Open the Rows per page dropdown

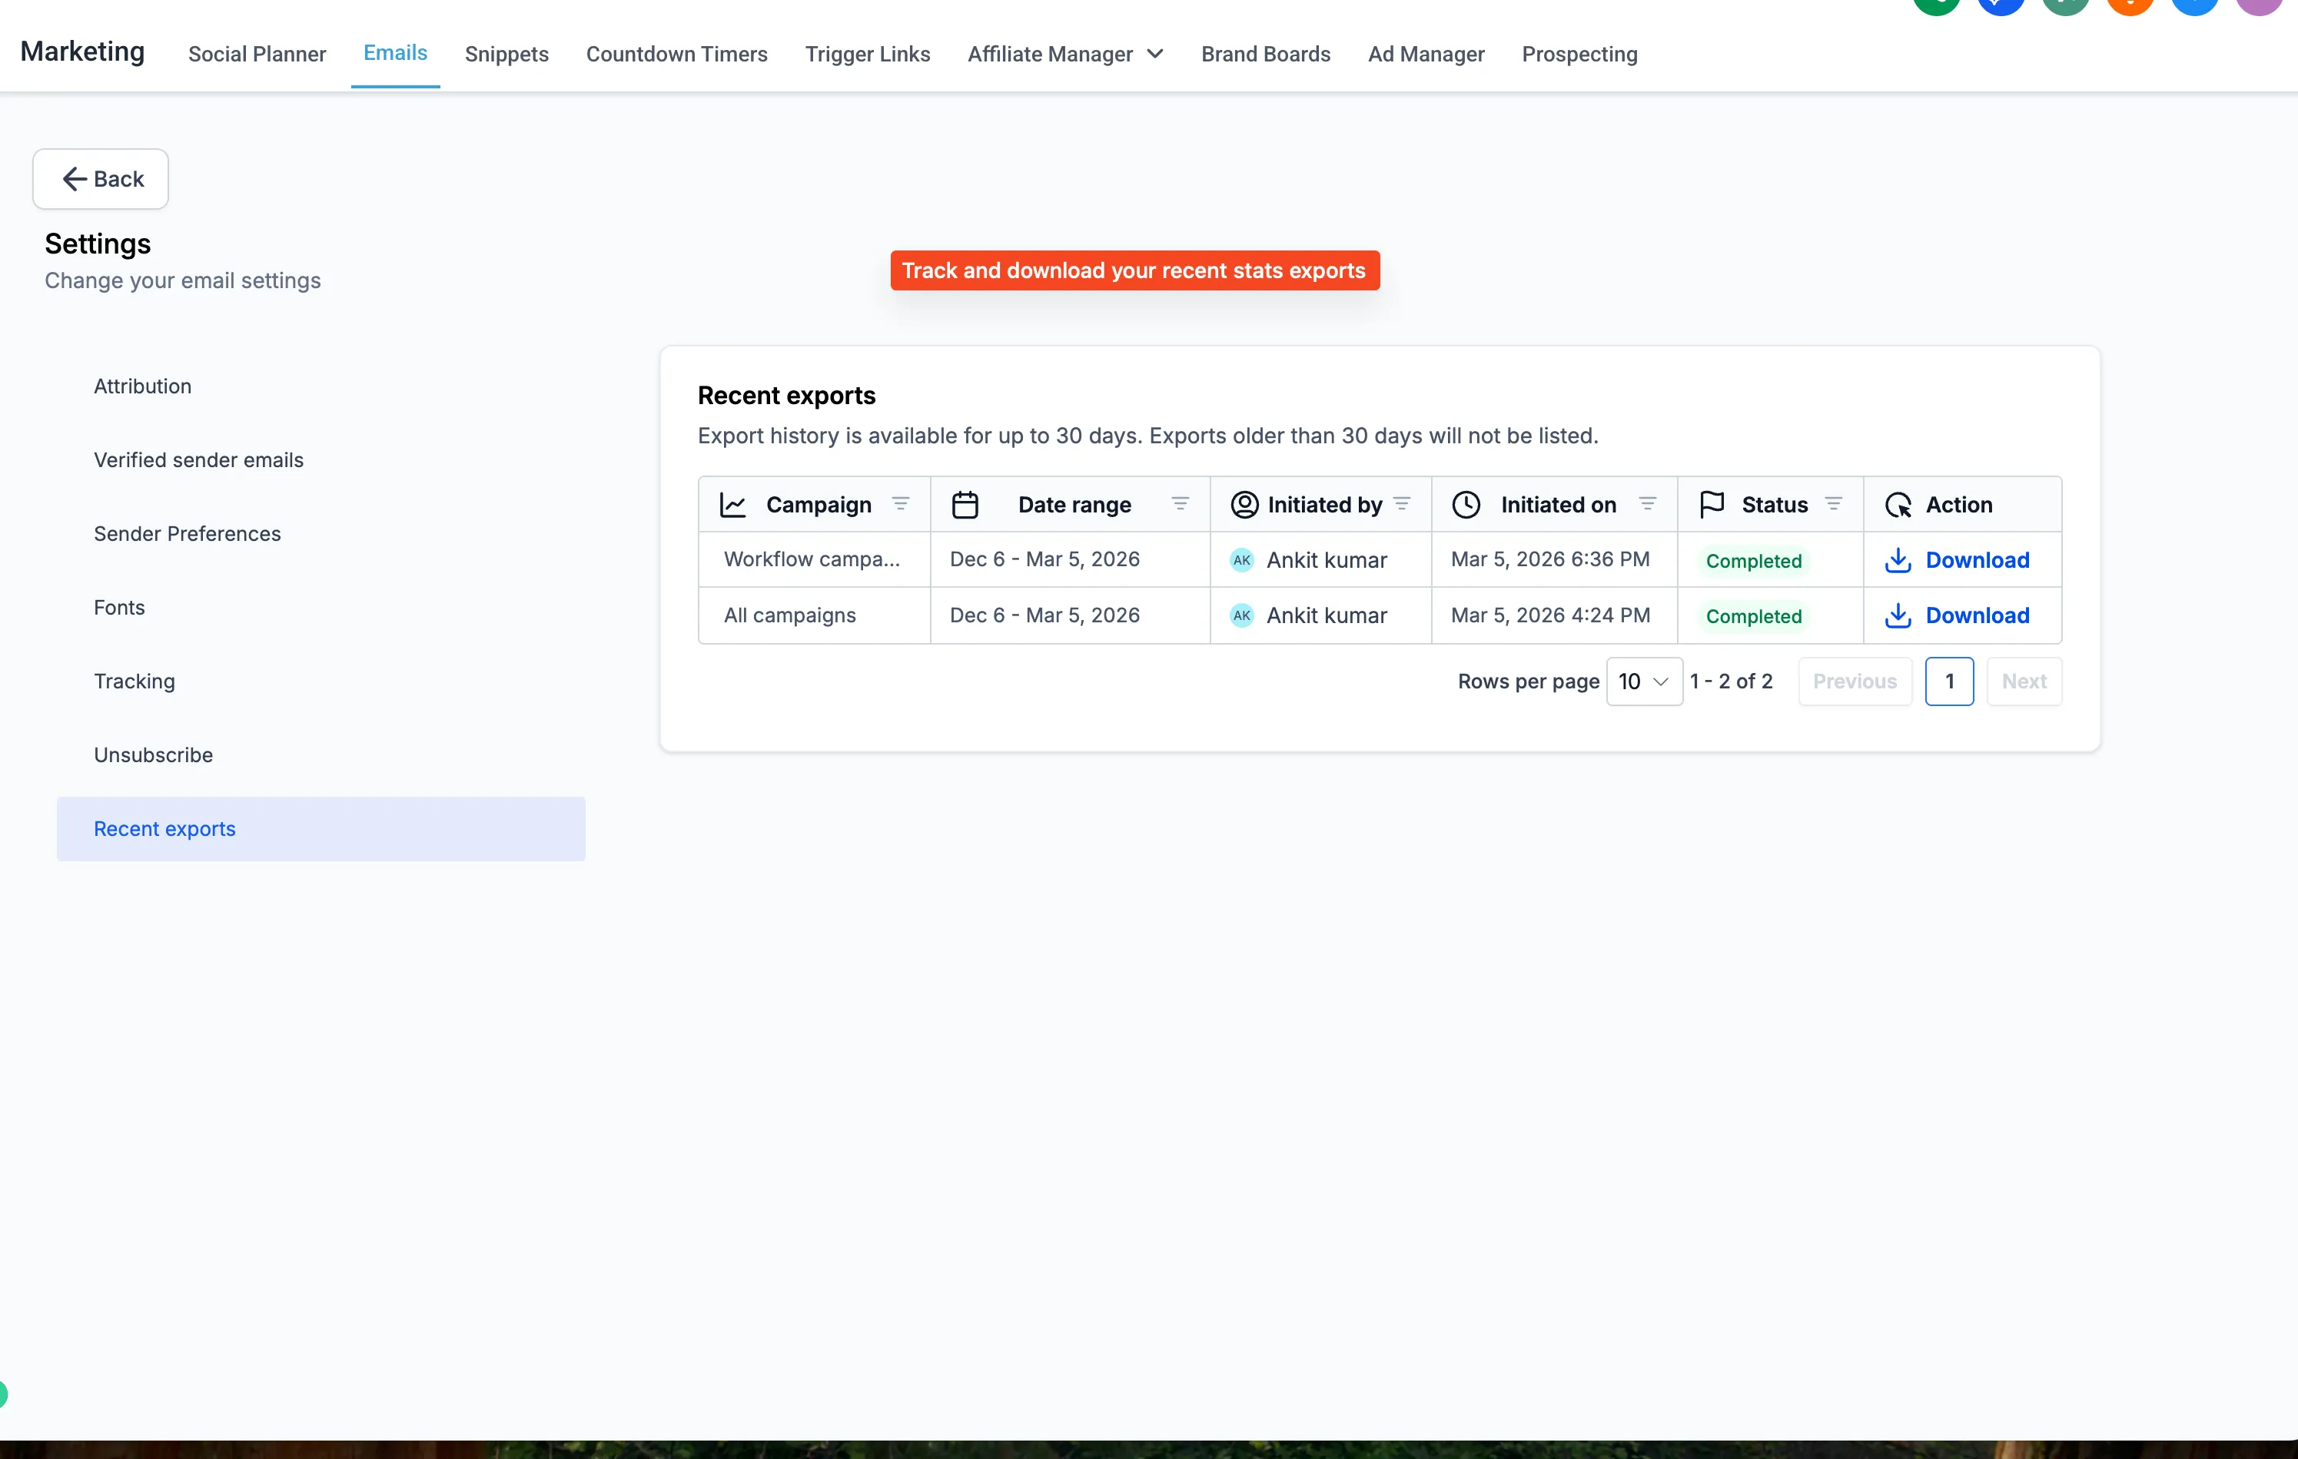(x=1643, y=681)
